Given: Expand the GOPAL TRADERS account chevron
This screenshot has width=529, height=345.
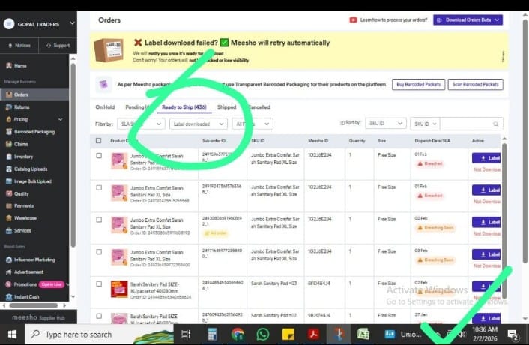Looking at the screenshot, I should [72, 24].
